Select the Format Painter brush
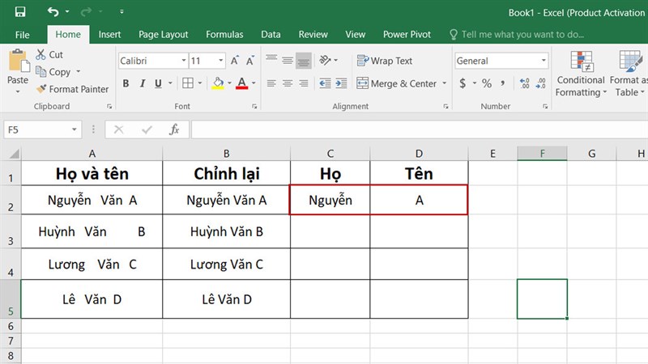The width and height of the screenshot is (648, 364). pos(72,89)
